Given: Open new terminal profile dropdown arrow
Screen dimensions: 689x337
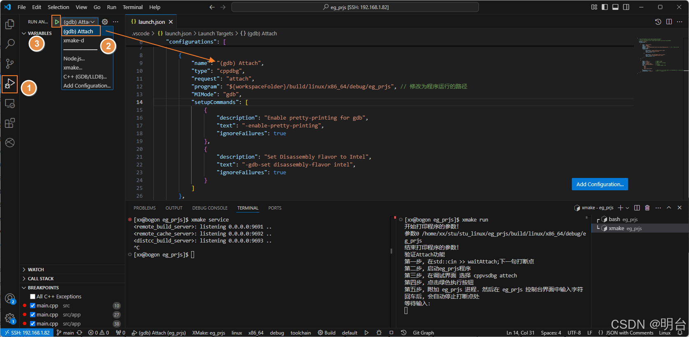Looking at the screenshot, I should [627, 208].
